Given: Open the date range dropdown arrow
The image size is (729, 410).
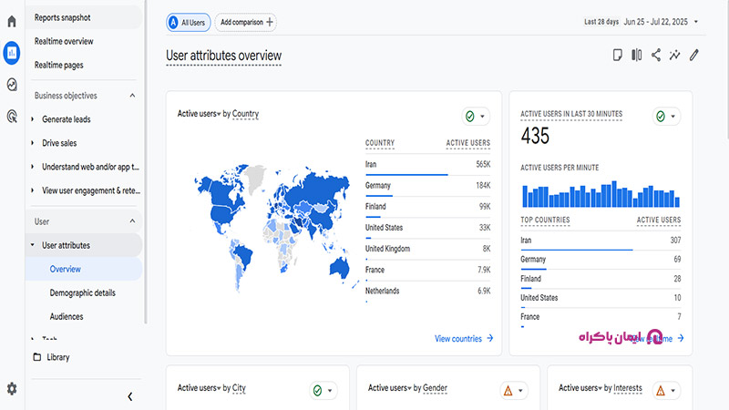Looking at the screenshot, I should coord(696,22).
